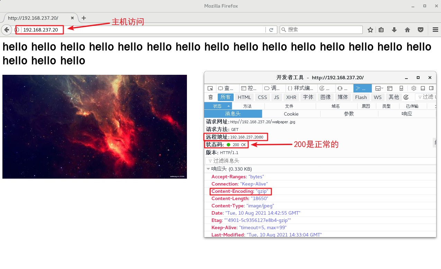The height and width of the screenshot is (269, 441).
Task: Sort requests by 原因 column
Action: click(x=366, y=106)
